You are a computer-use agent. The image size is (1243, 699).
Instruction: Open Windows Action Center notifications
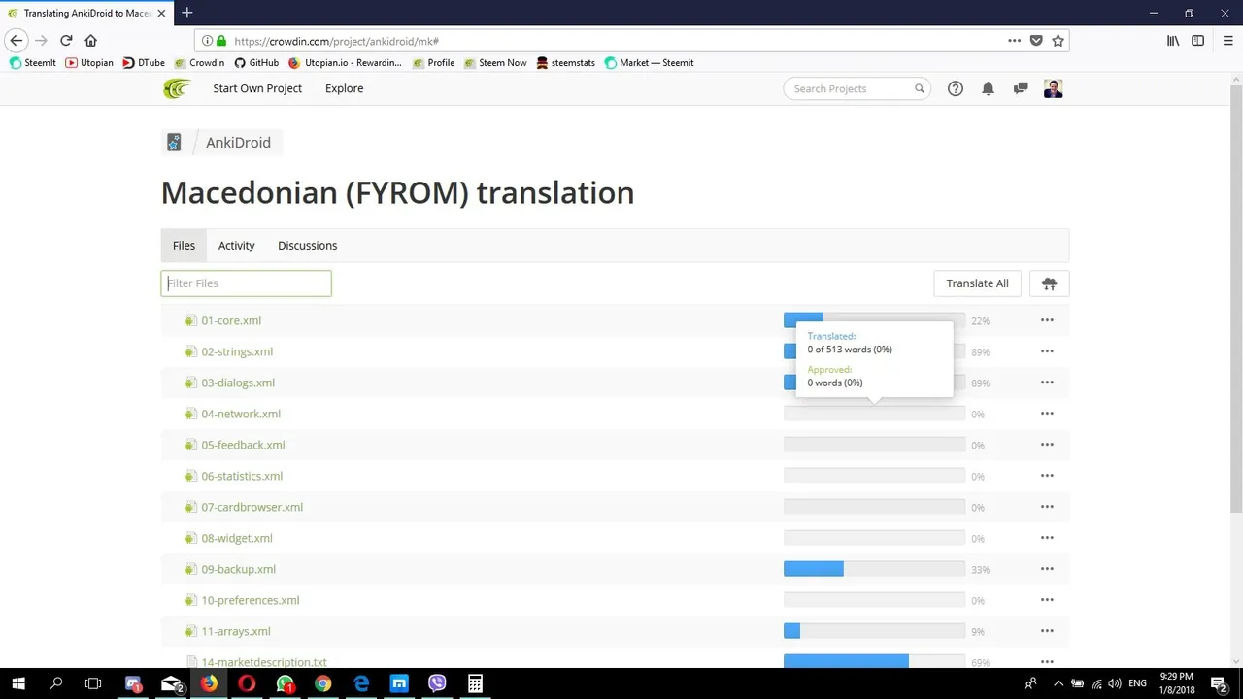pos(1219,683)
